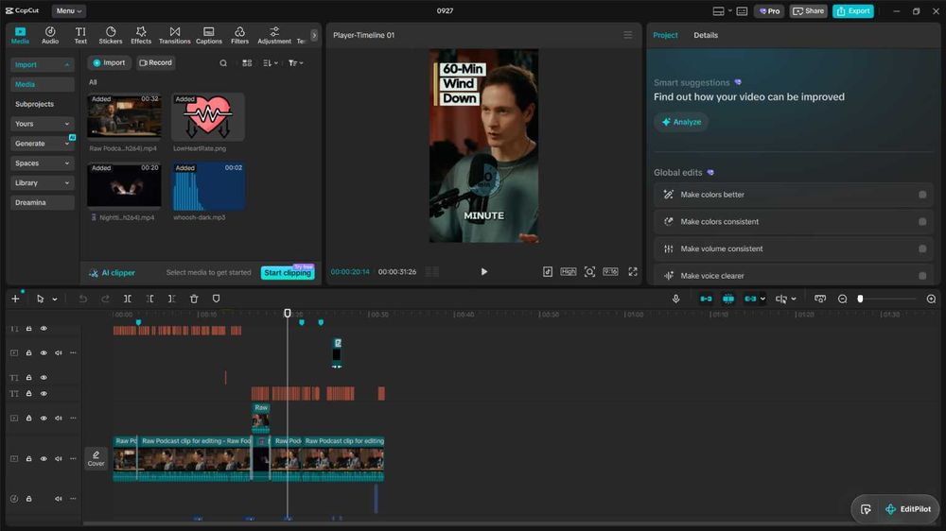
Task: Expand the Spaces section
Action: pos(42,163)
